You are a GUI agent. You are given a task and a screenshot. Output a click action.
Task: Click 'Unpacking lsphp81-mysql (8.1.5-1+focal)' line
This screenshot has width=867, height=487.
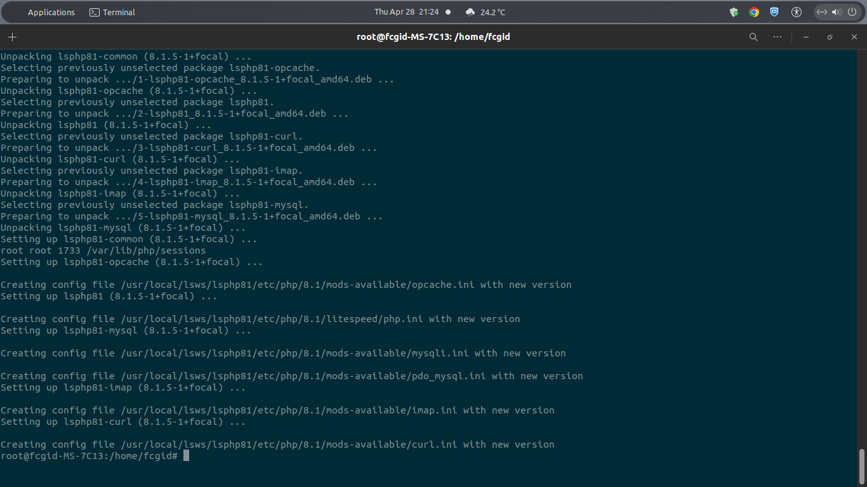(123, 228)
